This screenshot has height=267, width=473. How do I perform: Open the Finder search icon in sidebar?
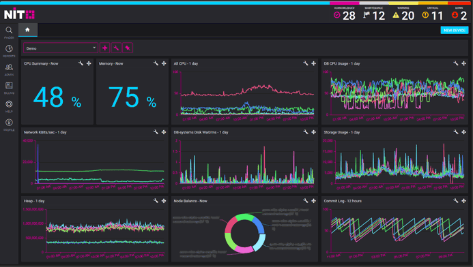coord(9,30)
